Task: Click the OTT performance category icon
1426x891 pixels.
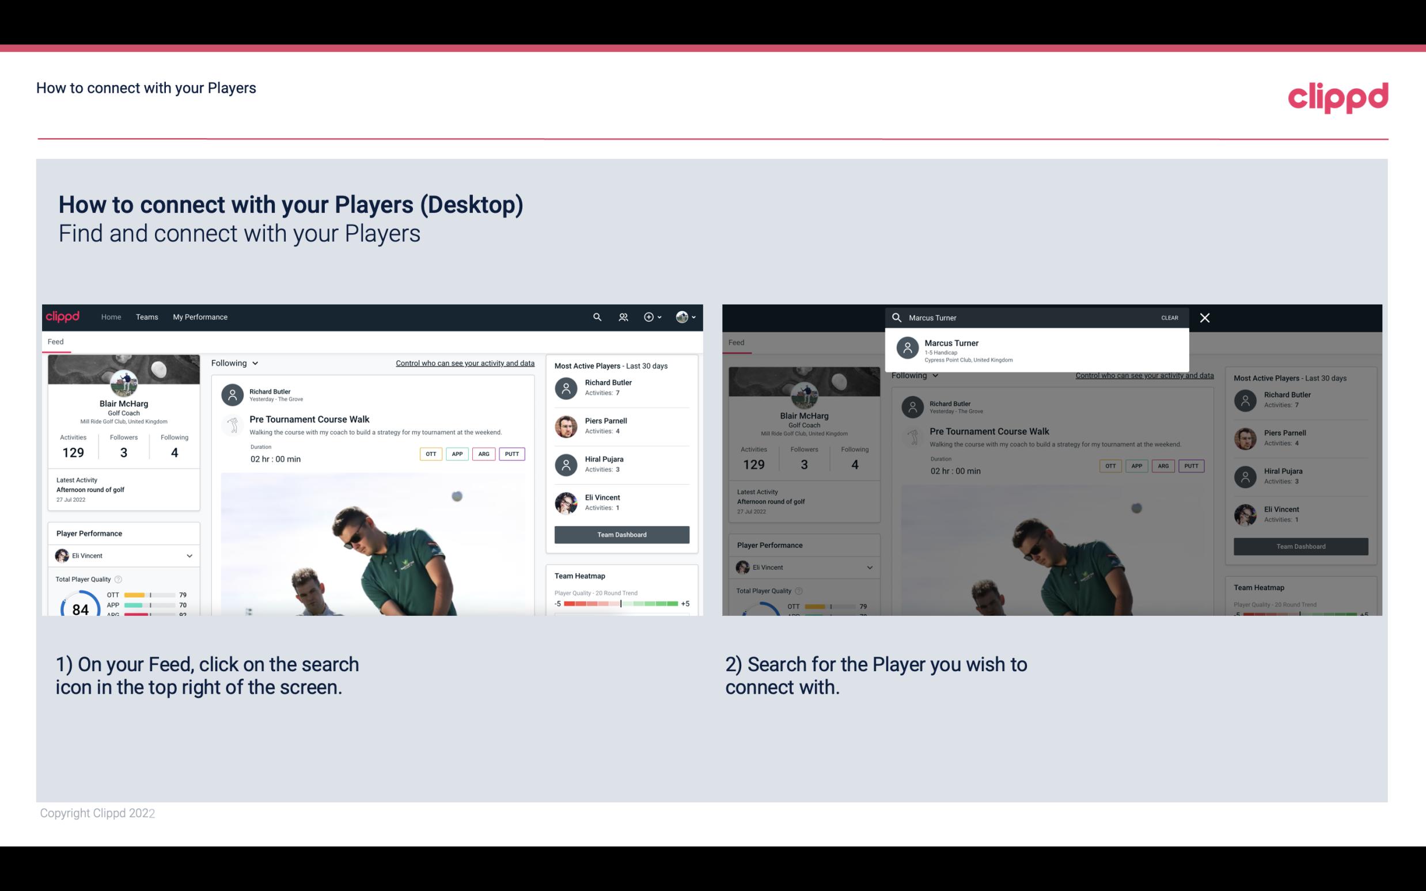Action: click(x=430, y=454)
